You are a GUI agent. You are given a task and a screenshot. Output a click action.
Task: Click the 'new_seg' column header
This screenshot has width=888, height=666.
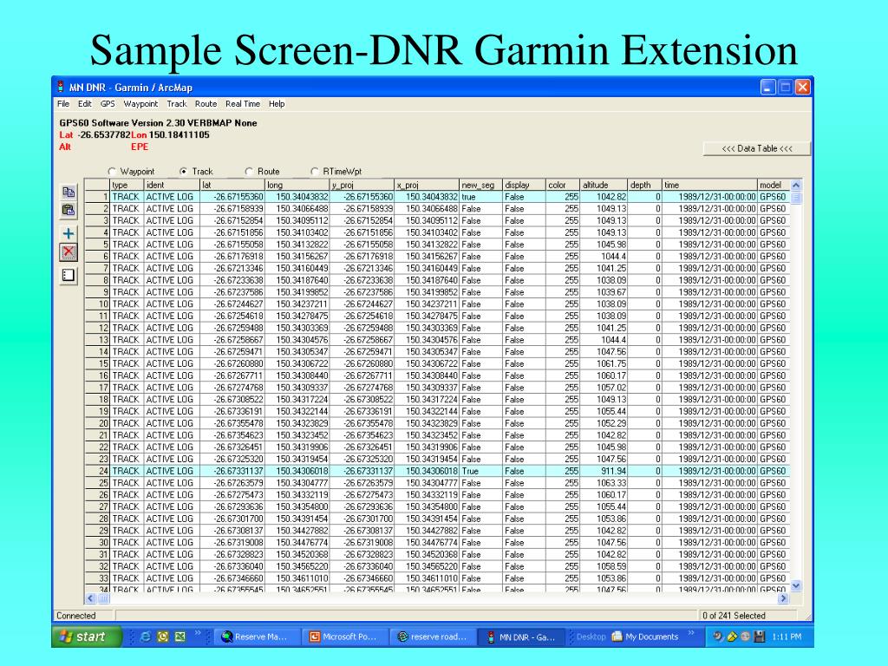coord(480,185)
